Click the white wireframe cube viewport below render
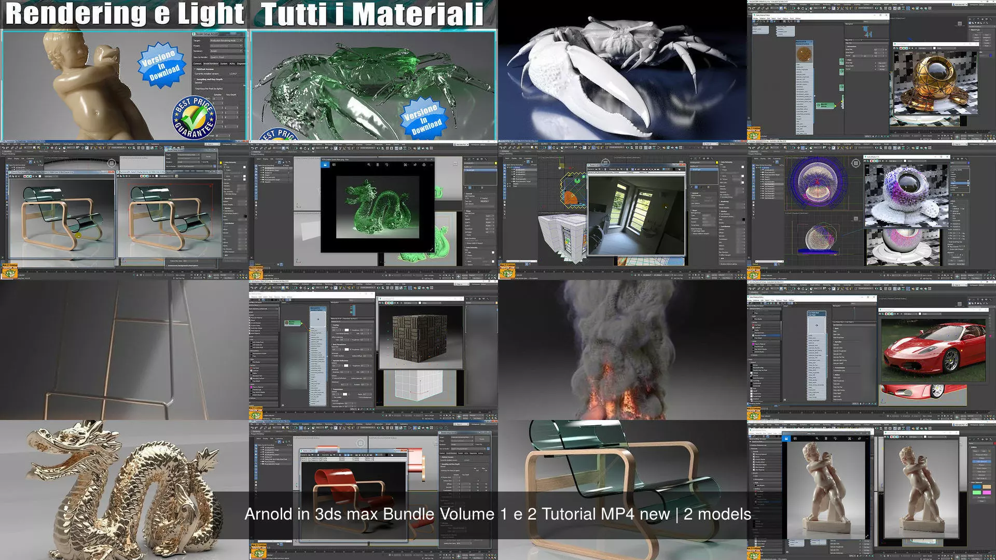Viewport: 996px width, 560px height. point(419,387)
